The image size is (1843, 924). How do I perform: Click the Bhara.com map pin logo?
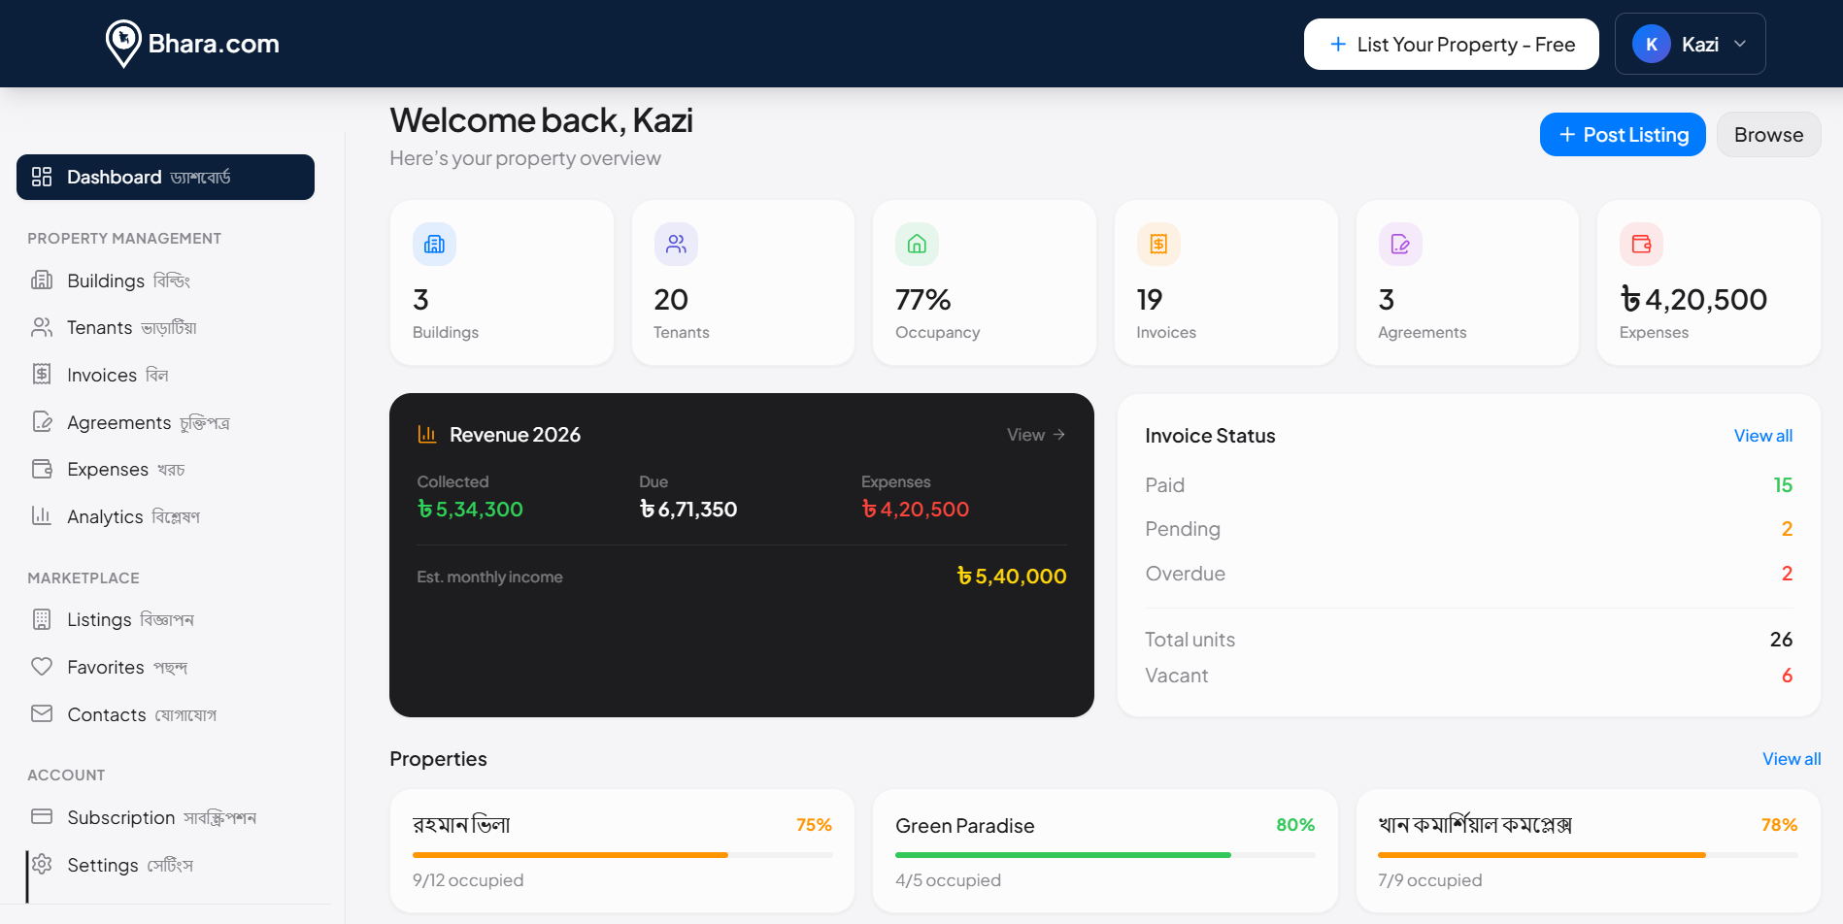(x=123, y=44)
